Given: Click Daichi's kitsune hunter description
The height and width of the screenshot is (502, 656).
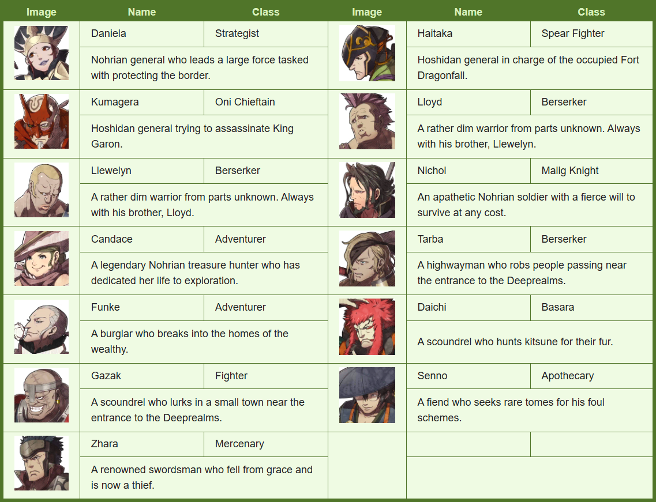Looking at the screenshot, I should pyautogui.click(x=515, y=342).
